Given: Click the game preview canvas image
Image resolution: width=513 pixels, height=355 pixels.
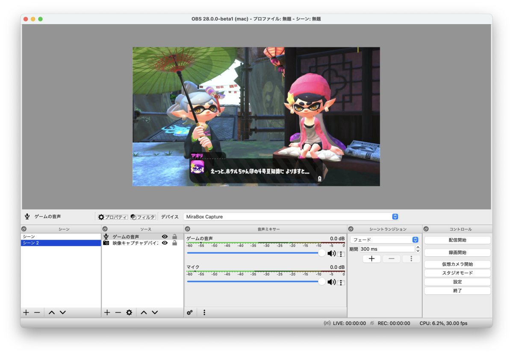Looking at the screenshot, I should click(x=256, y=117).
